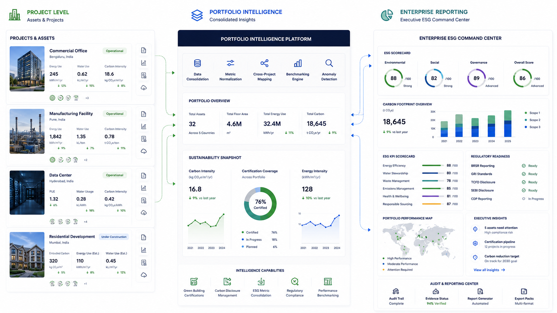Click the Environmental score 88 gauge

pyautogui.click(x=393, y=78)
